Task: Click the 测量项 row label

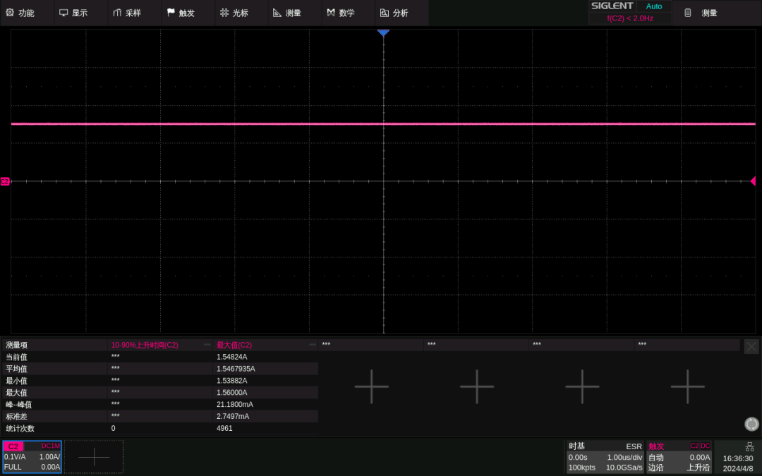Action: click(x=16, y=345)
